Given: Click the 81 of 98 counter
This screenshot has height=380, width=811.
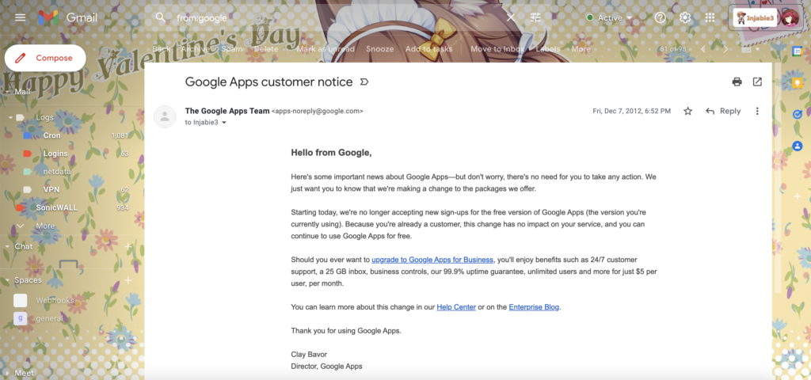Looking at the screenshot, I should pyautogui.click(x=673, y=49).
